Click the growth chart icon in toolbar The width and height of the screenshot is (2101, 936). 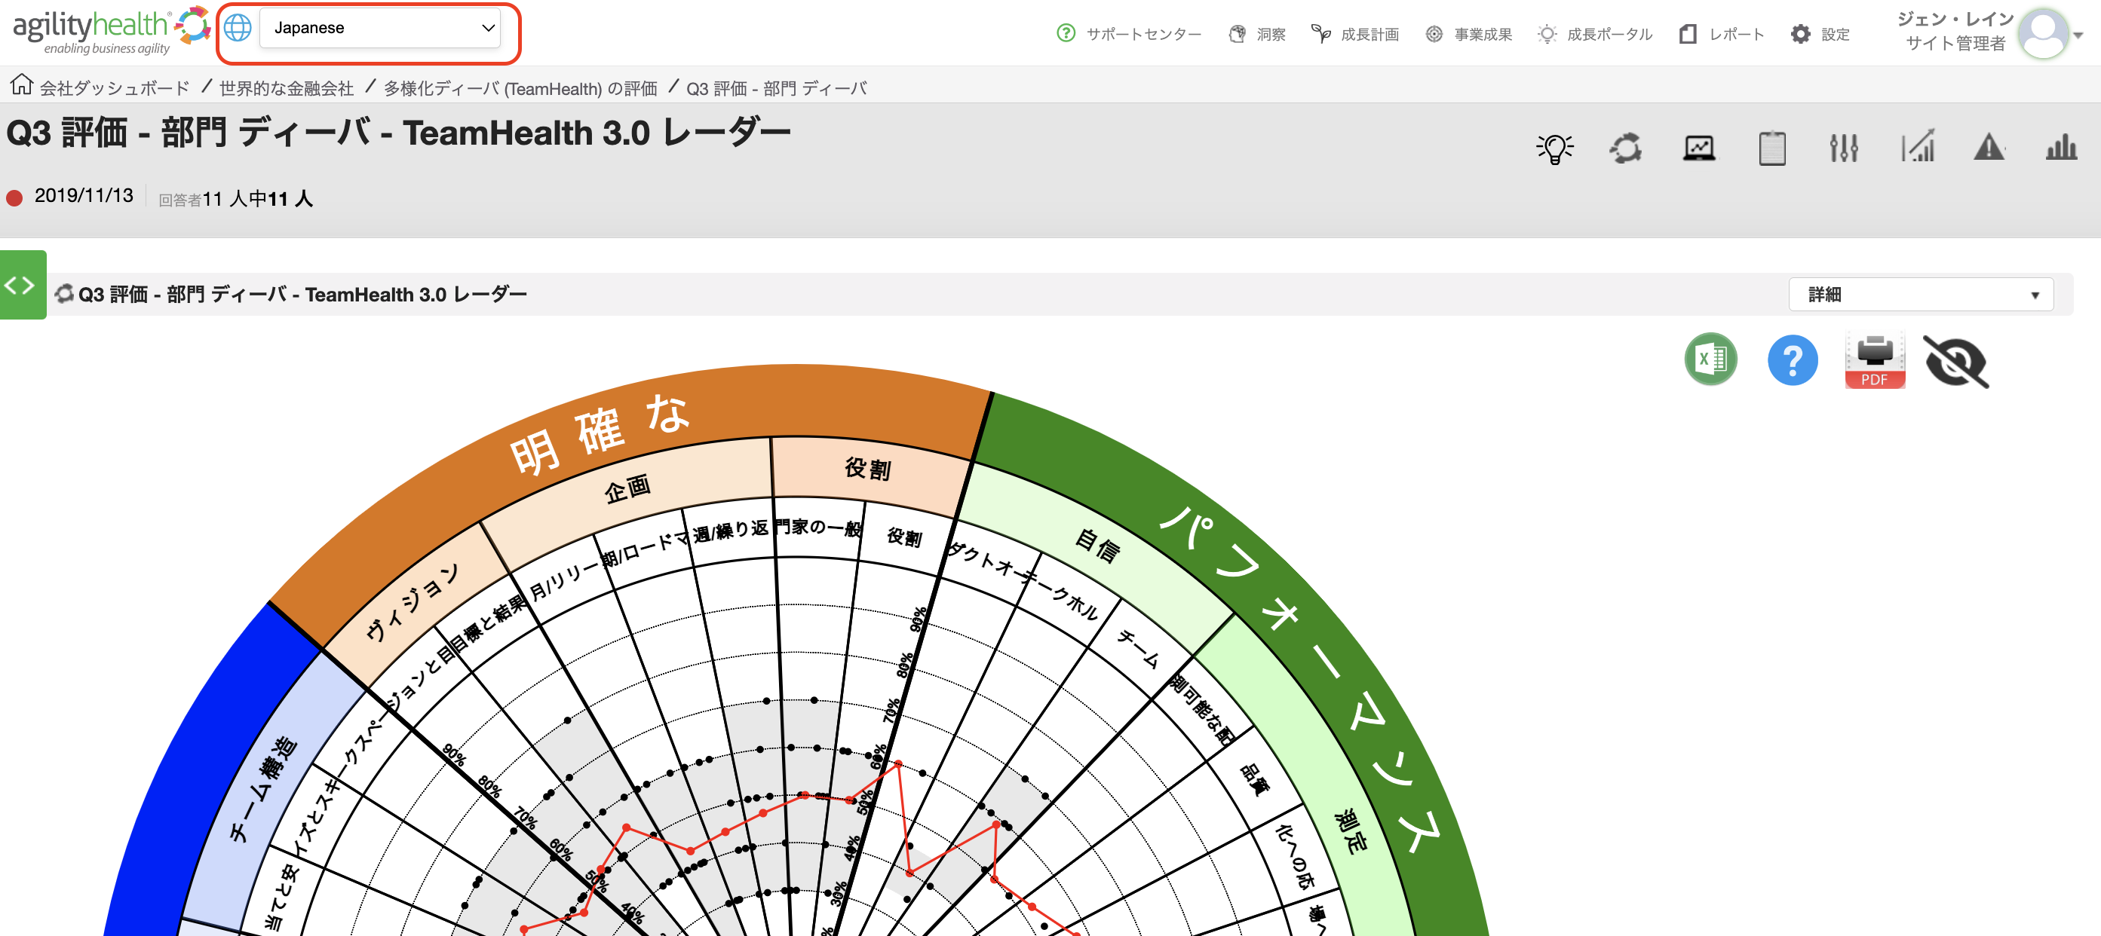[x=1918, y=147]
